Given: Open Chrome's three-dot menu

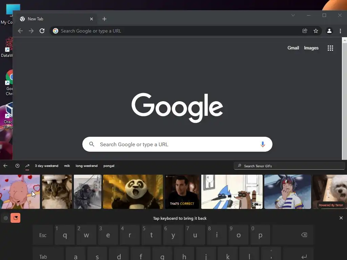Looking at the screenshot, I should point(340,31).
